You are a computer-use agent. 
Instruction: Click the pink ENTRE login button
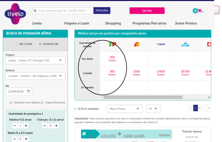point(147,11)
